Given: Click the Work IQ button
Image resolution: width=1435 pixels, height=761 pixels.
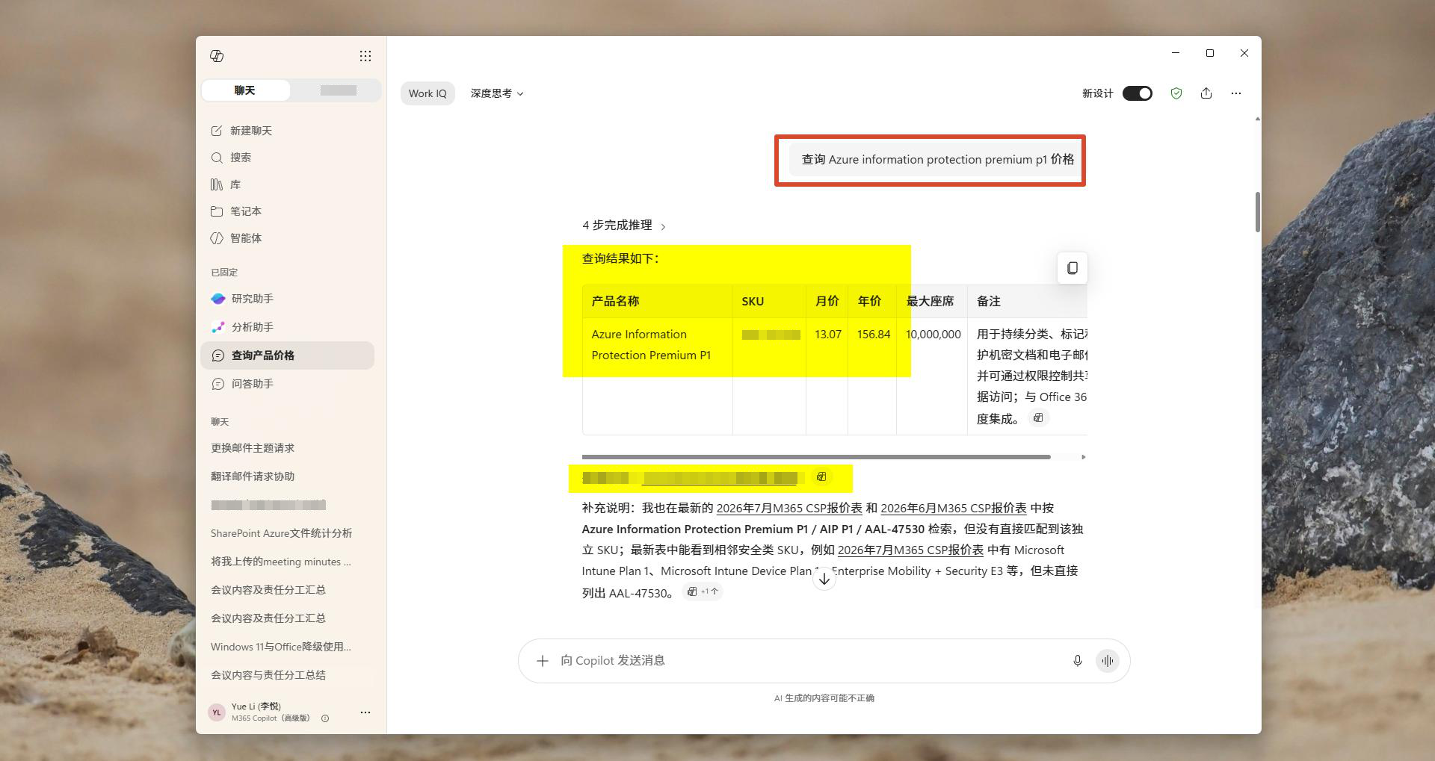Looking at the screenshot, I should [x=428, y=93].
